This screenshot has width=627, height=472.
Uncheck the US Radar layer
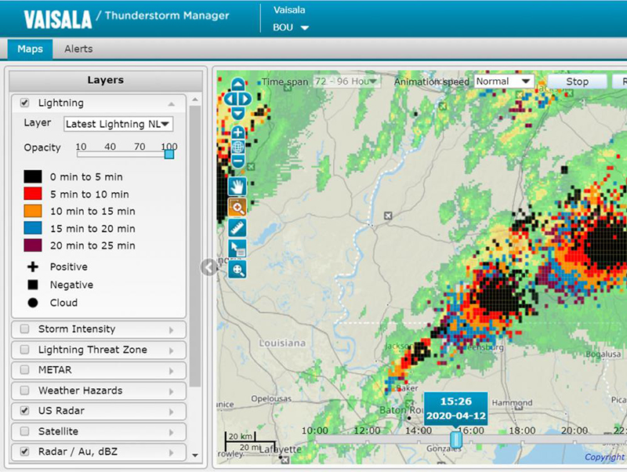pyautogui.click(x=24, y=411)
